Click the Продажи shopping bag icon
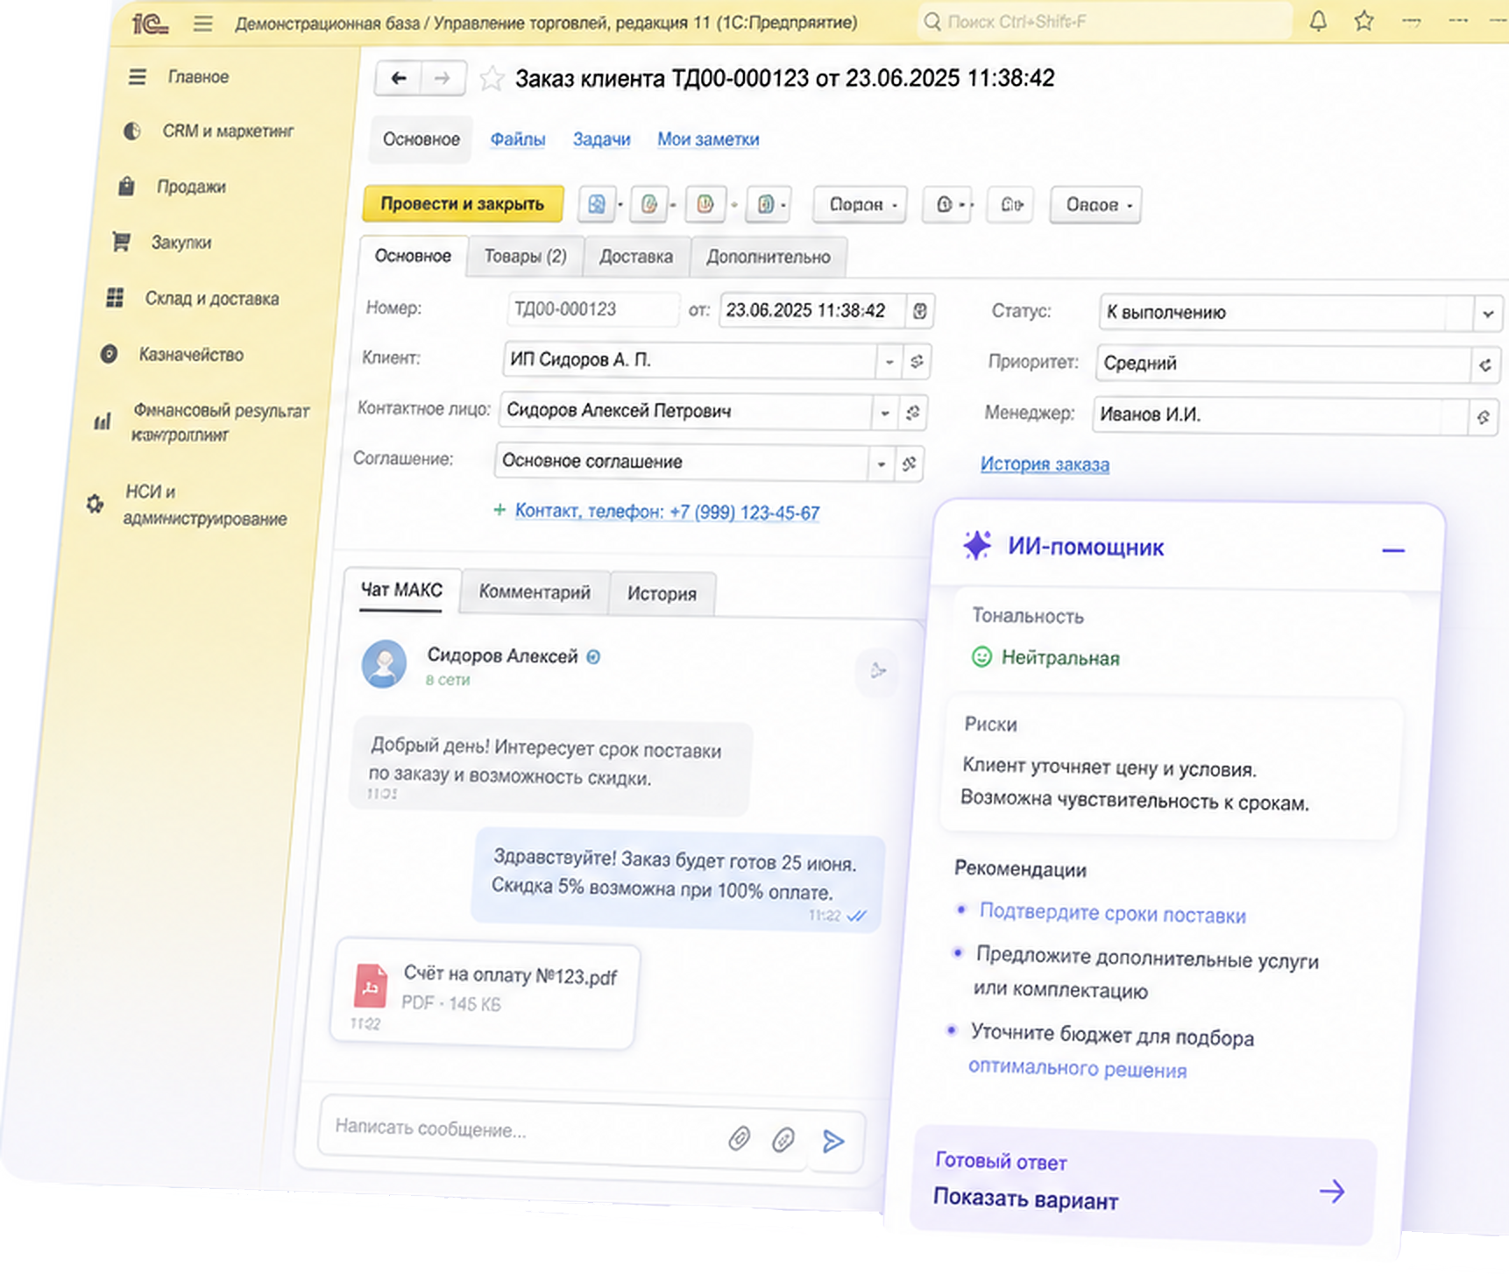The width and height of the screenshot is (1509, 1274). point(126,187)
